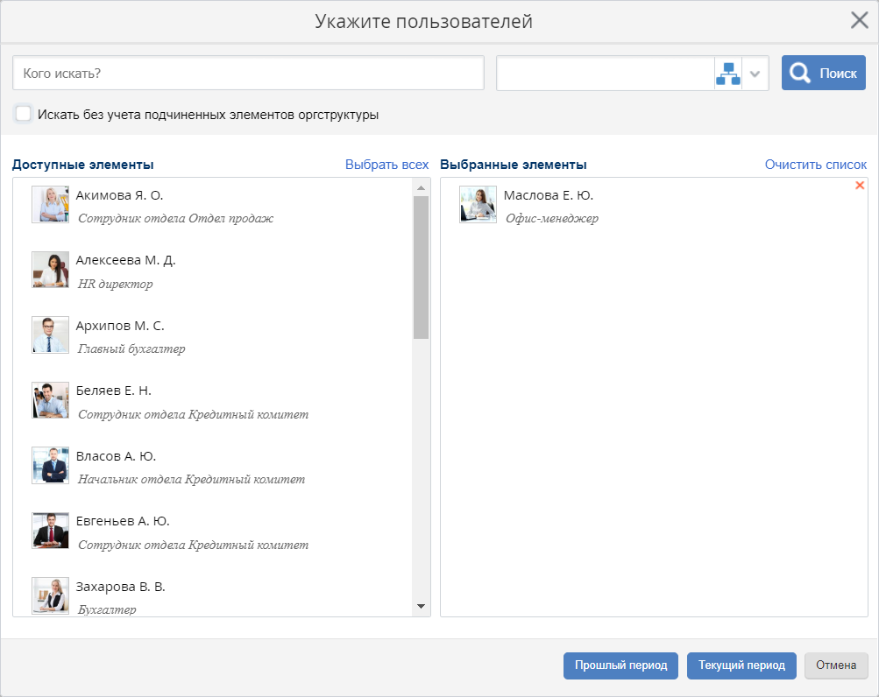Select Архипов М. С. from available list
879x697 pixels.
(120, 326)
